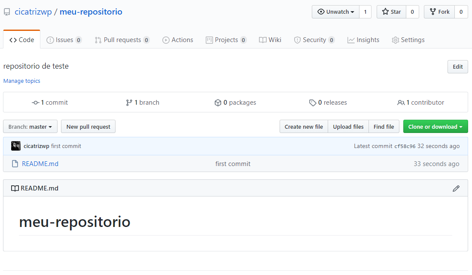The image size is (472, 275).
Task: Click Find file button
Action: tap(384, 127)
